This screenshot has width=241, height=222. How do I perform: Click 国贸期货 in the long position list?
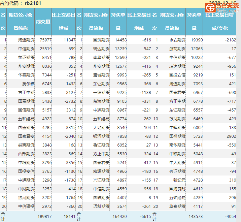[101, 40]
